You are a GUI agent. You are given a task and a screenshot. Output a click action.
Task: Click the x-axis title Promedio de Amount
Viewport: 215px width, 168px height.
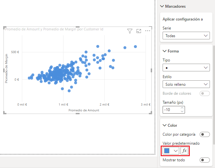point(84,110)
